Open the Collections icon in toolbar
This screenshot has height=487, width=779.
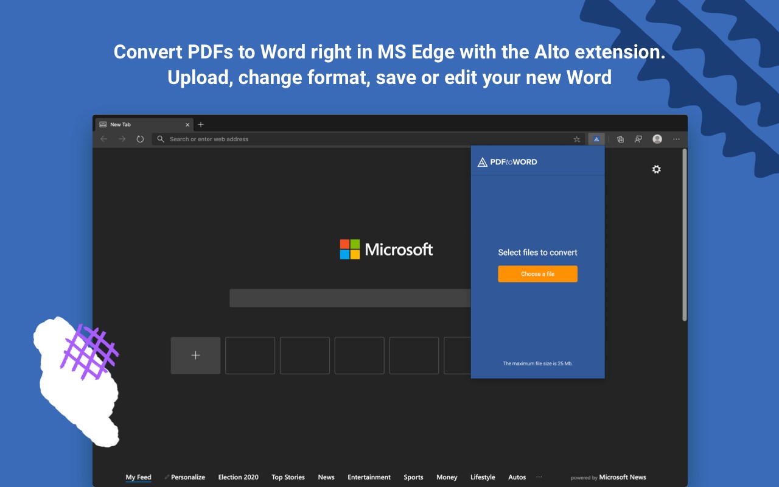click(620, 139)
